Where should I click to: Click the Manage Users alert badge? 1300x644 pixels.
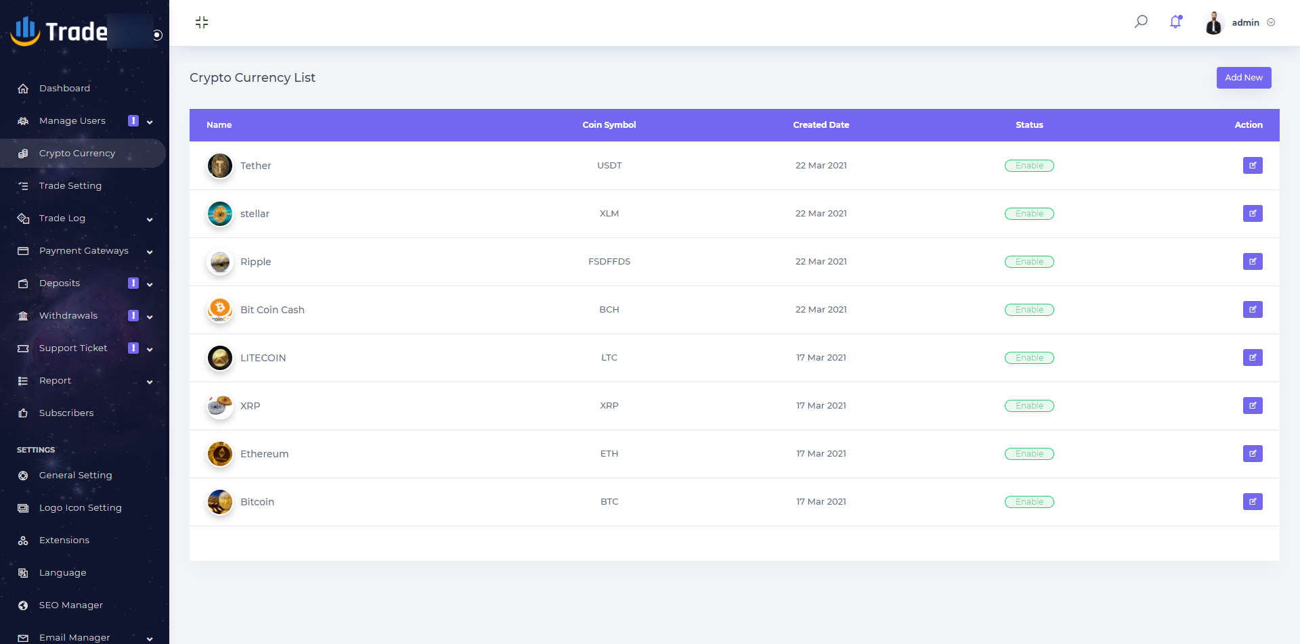[133, 120]
